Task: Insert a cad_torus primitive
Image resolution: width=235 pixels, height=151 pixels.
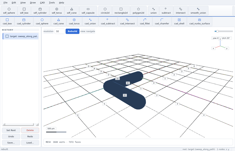Action: [x=74, y=22]
